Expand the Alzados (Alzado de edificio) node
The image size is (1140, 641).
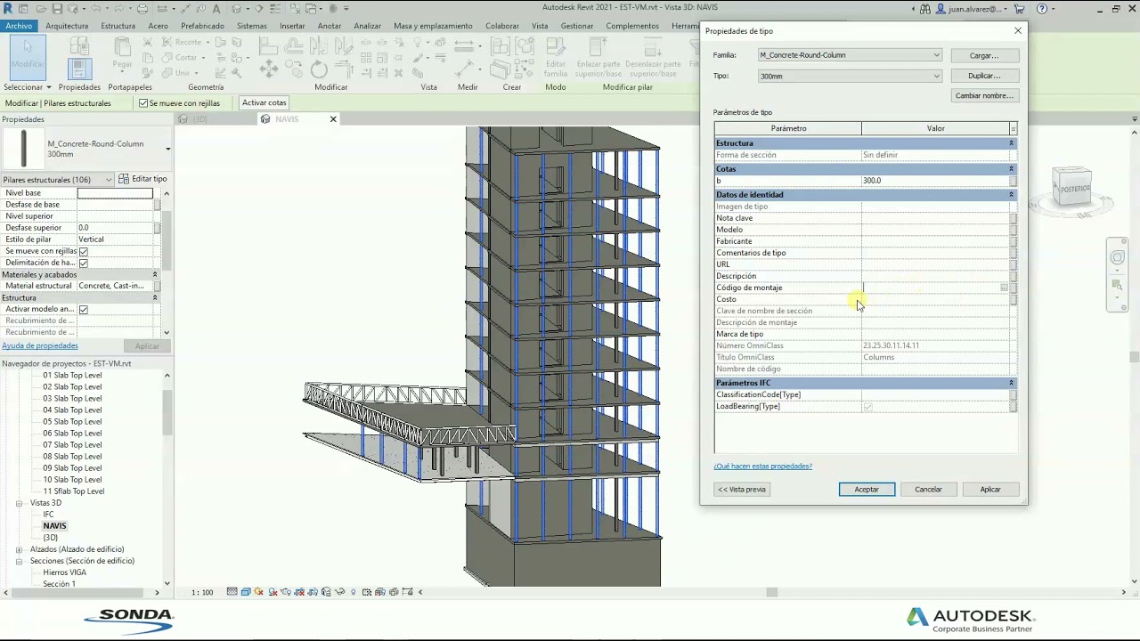tap(19, 550)
